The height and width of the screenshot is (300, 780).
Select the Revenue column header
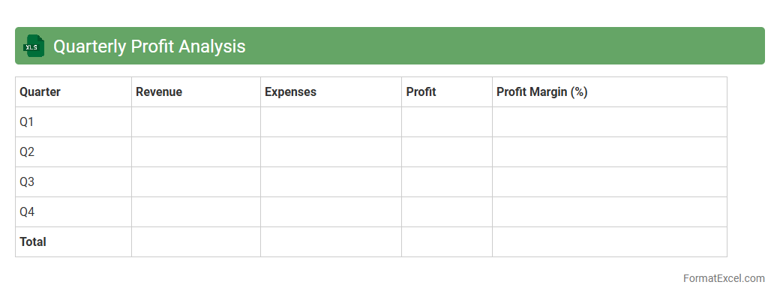(x=159, y=92)
